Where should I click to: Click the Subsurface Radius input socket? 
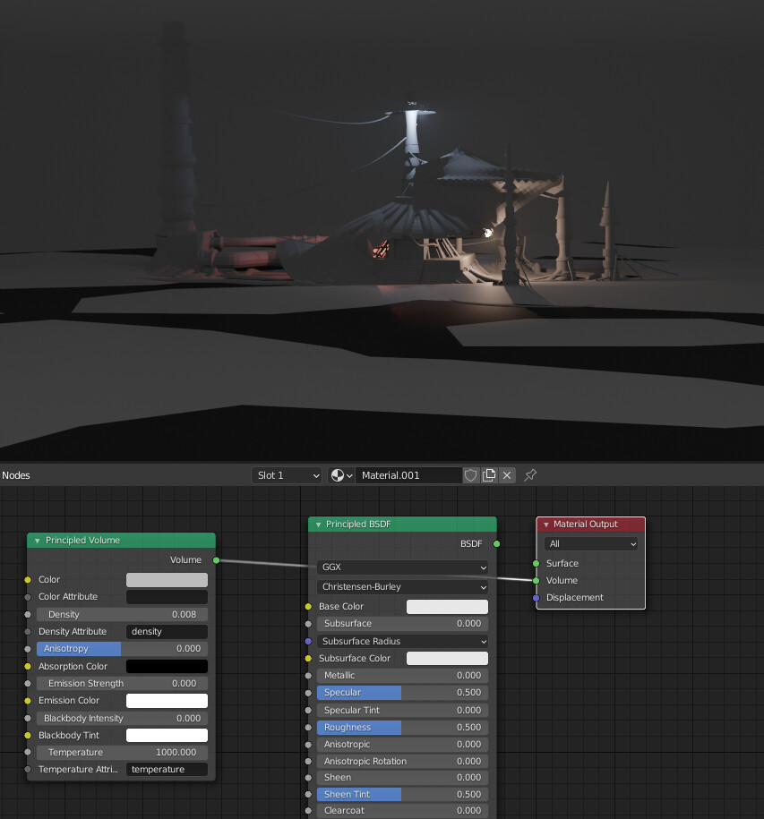pos(308,642)
